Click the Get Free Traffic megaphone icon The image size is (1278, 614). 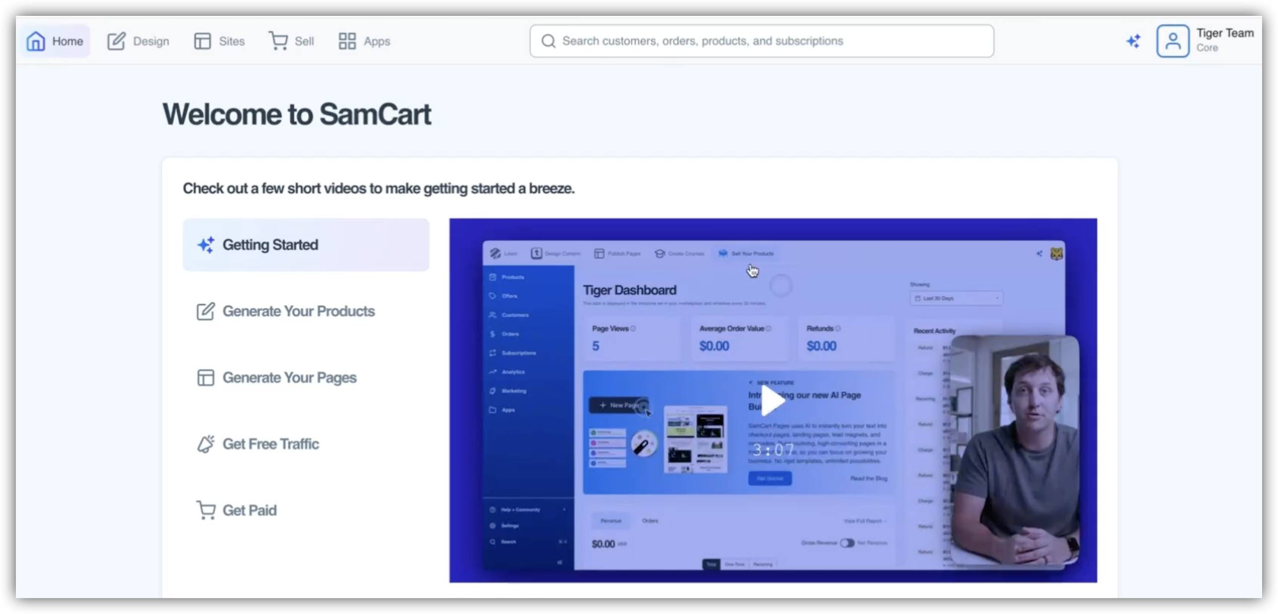tap(206, 444)
